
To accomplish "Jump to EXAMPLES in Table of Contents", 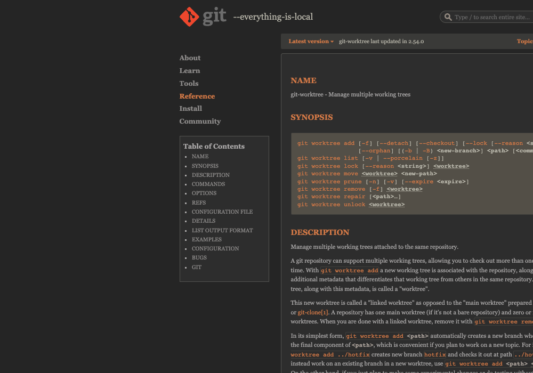I will pyautogui.click(x=206, y=239).
